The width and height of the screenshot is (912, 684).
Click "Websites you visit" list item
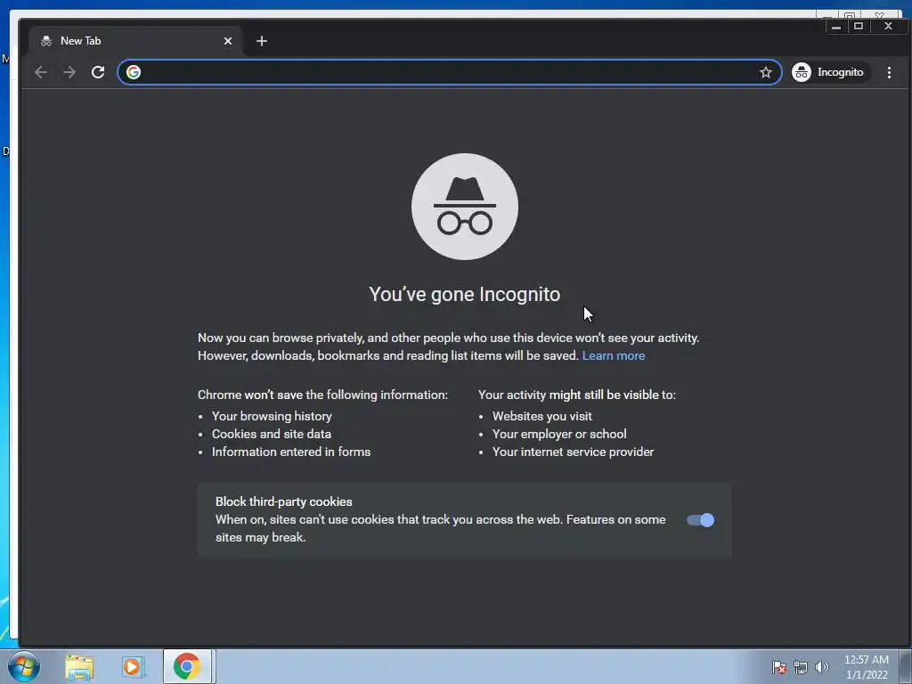[x=542, y=416]
